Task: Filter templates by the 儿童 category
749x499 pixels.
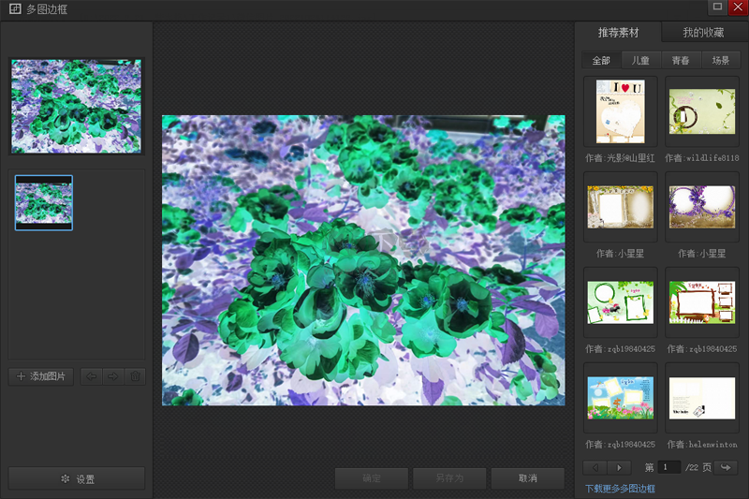Action: pos(640,61)
